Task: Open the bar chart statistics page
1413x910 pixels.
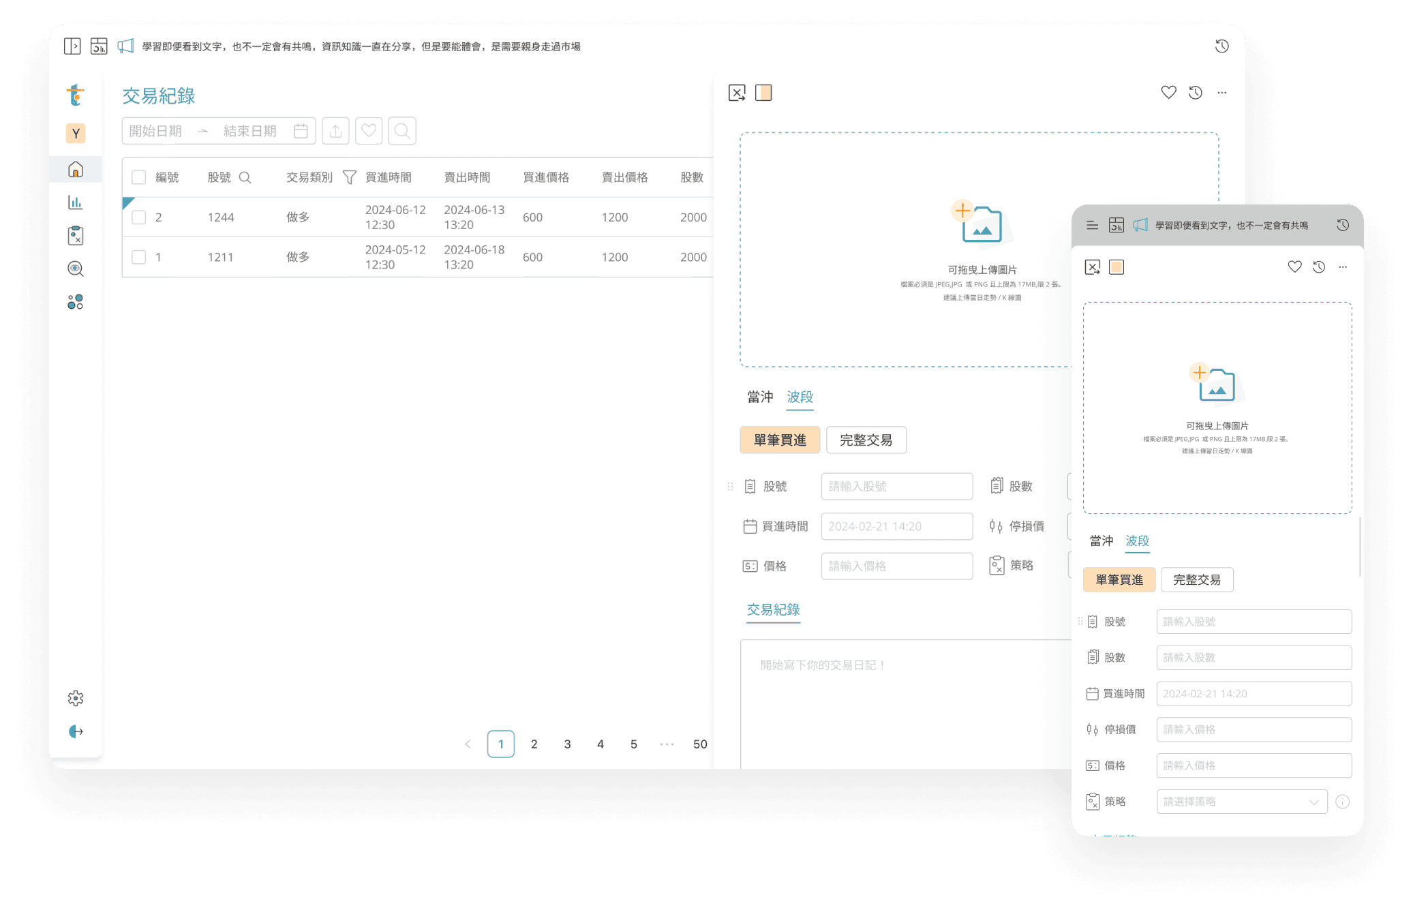Action: click(x=76, y=202)
